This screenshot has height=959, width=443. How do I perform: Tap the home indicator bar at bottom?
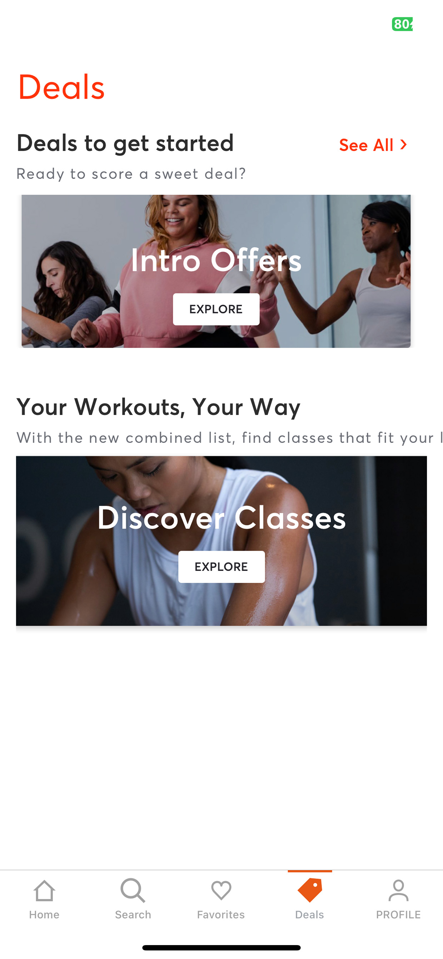[x=221, y=948]
